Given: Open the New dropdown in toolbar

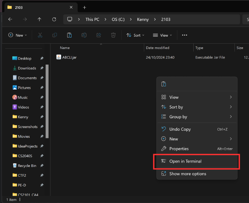Looking at the screenshot, I should coord(17,35).
